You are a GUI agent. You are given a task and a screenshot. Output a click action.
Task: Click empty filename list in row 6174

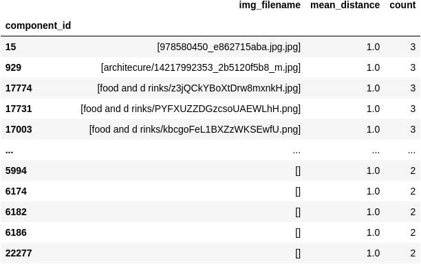pyautogui.click(x=298, y=192)
